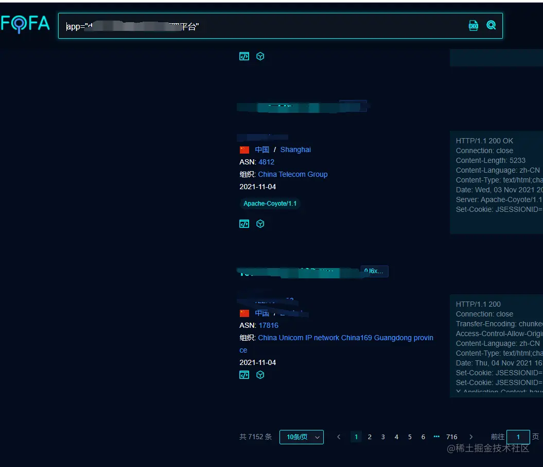543x467 pixels.
Task: Click the 2021-11-04 date under China Unicom result
Action: coord(258,362)
